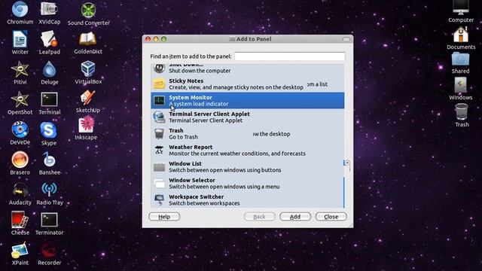Select the Trash applet in list

coord(248,134)
